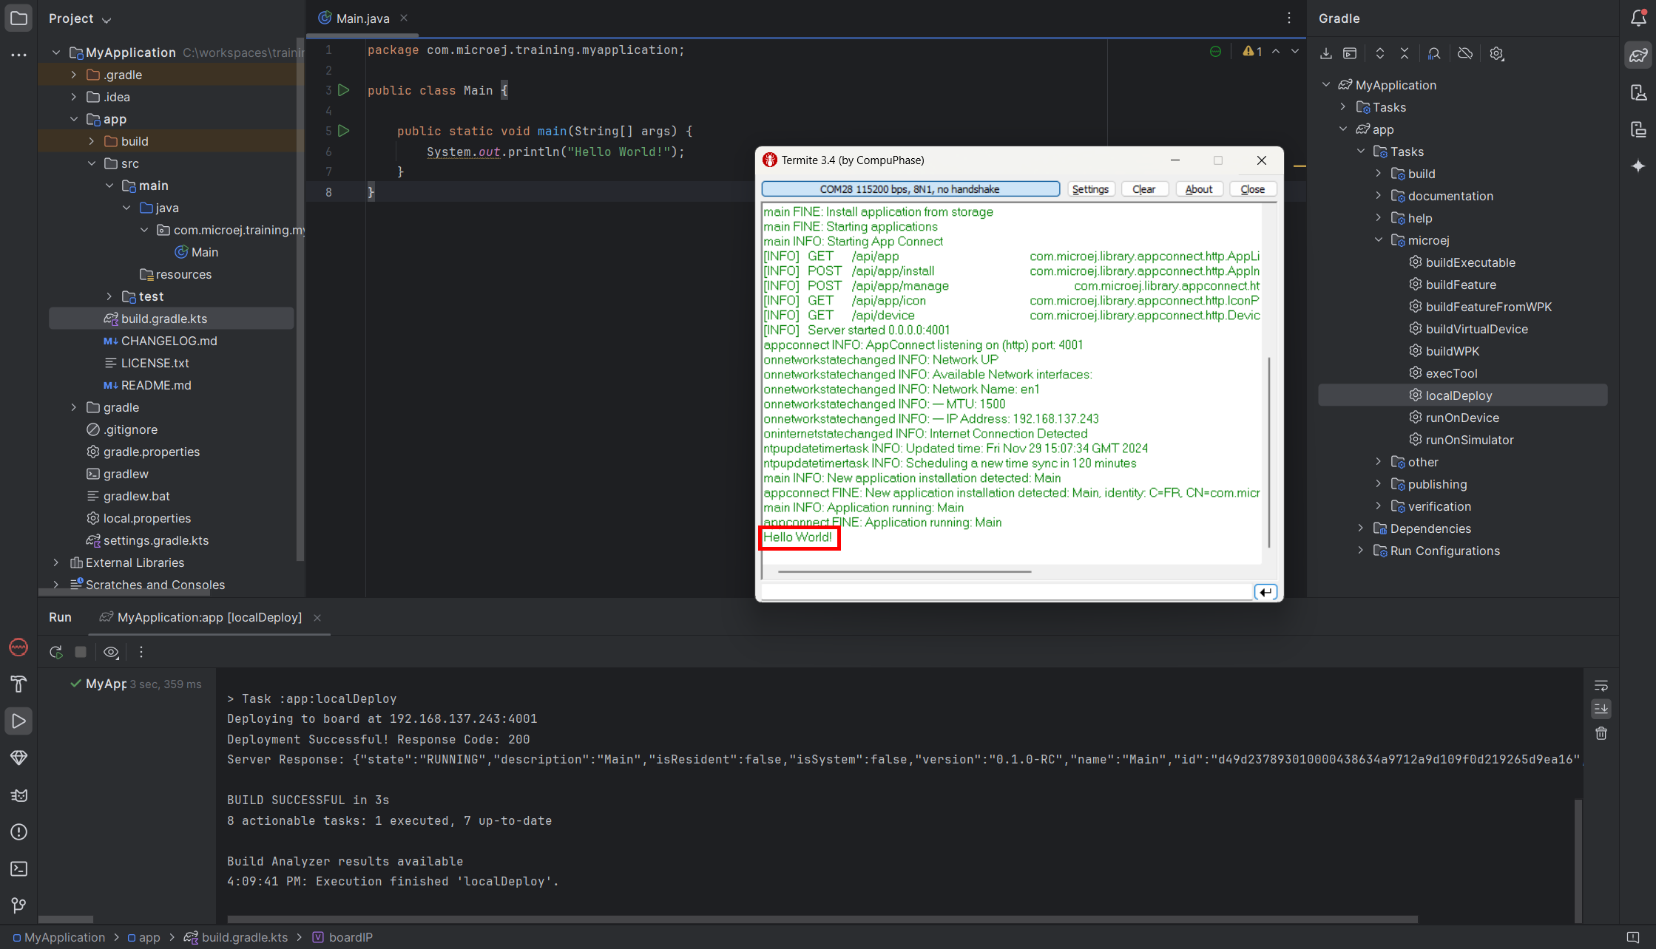Collapse the microej Gradle task group
The height and width of the screenshot is (949, 1656).
point(1379,240)
